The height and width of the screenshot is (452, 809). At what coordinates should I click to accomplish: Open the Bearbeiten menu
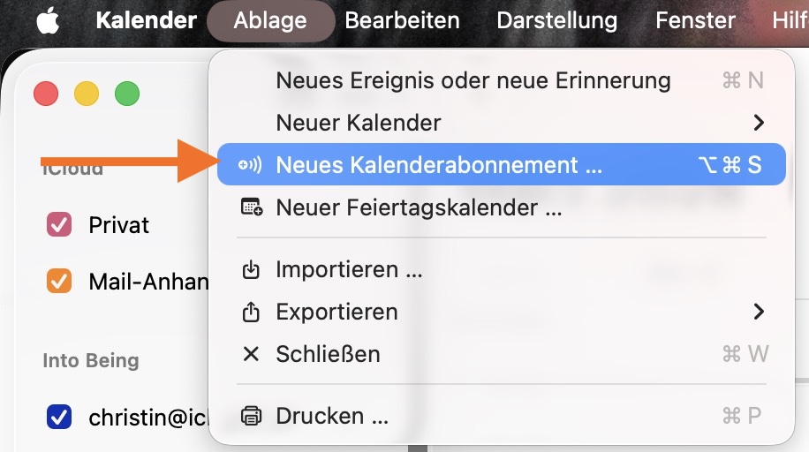(x=402, y=20)
